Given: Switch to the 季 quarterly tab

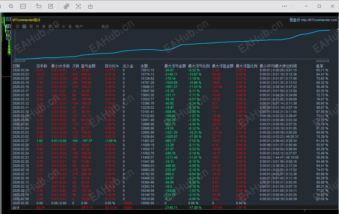Looking at the screenshot, I should [x=44, y=26].
